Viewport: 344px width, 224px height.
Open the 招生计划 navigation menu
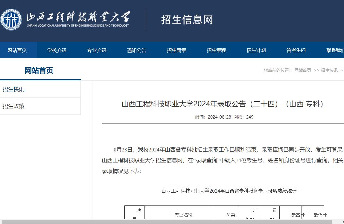(x=256, y=50)
